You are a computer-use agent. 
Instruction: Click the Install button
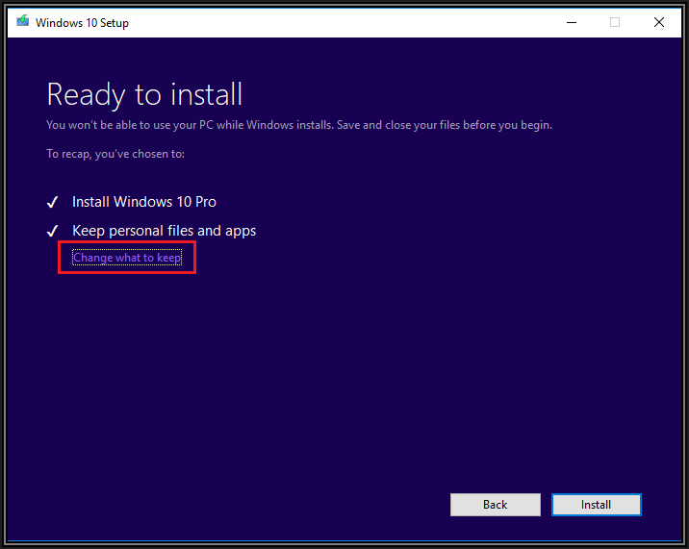click(x=597, y=505)
